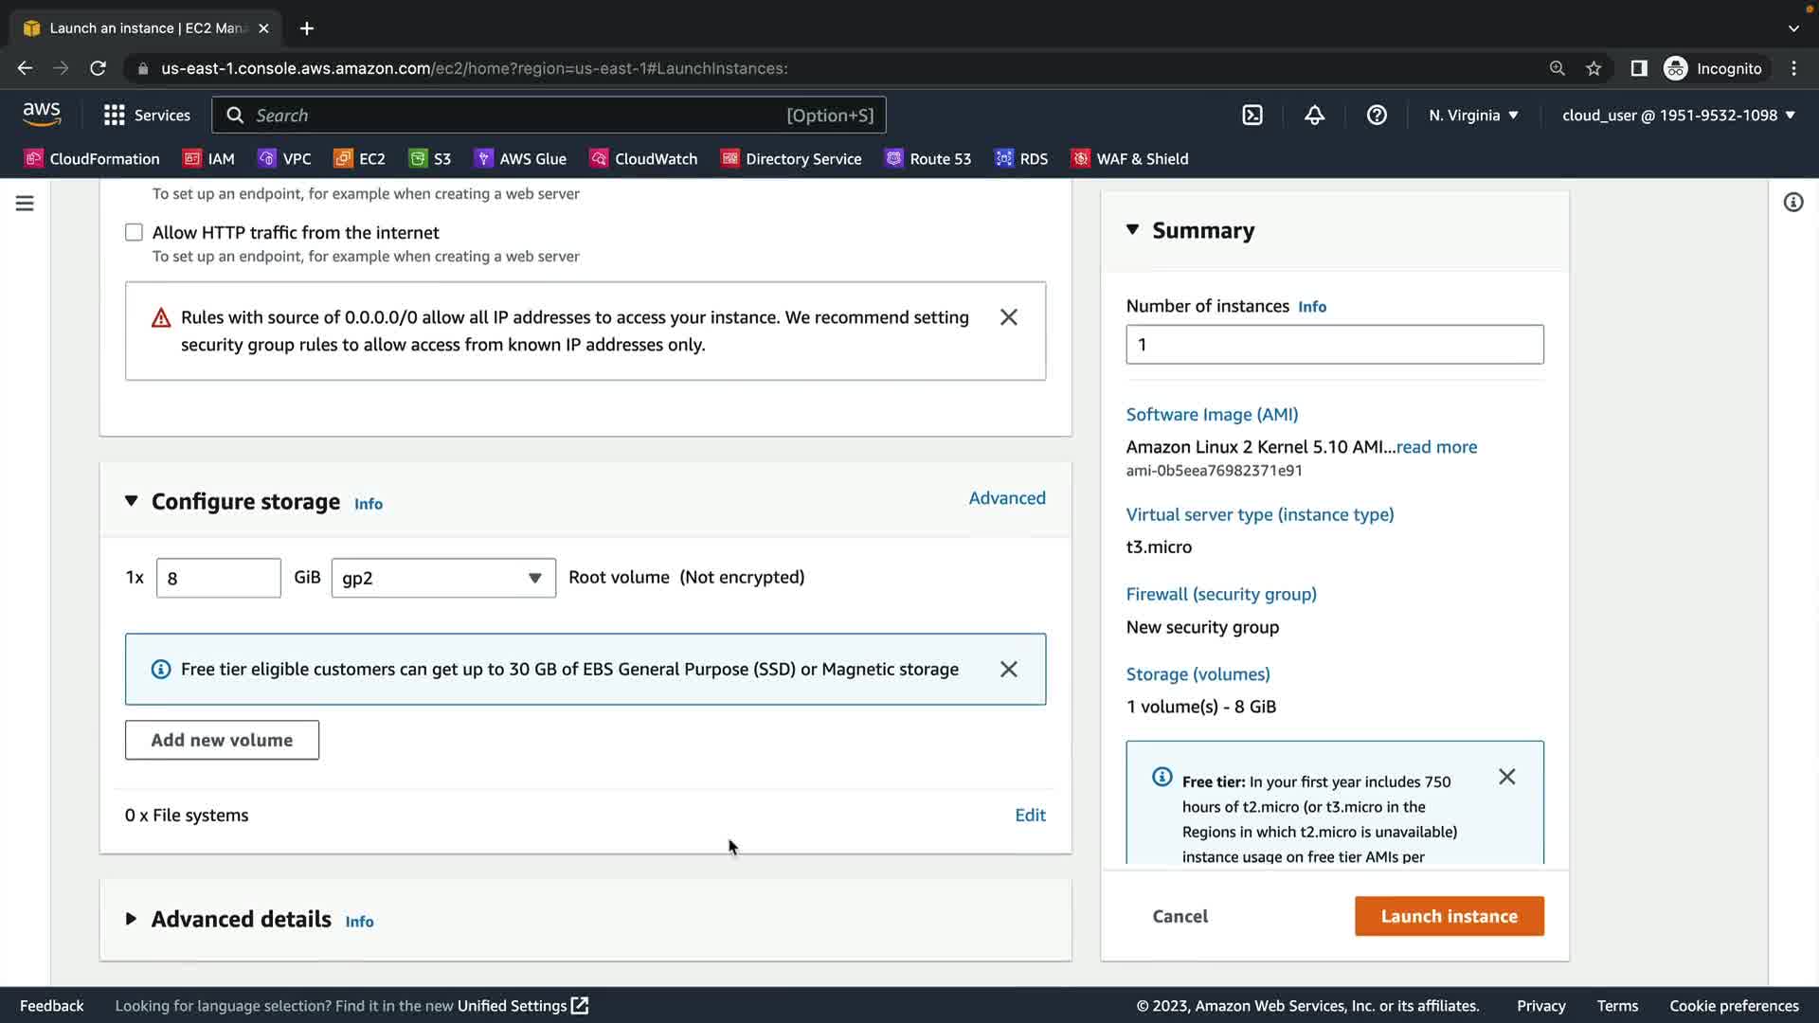Click the Number of instances field
The width and height of the screenshot is (1819, 1023).
(1334, 345)
